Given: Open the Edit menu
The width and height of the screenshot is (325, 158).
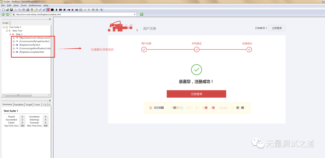Looking at the screenshot, I should tap(9, 5).
